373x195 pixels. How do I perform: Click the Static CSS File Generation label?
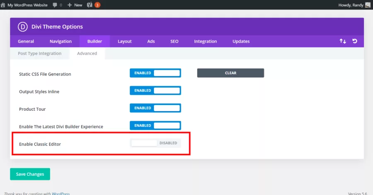click(x=45, y=74)
